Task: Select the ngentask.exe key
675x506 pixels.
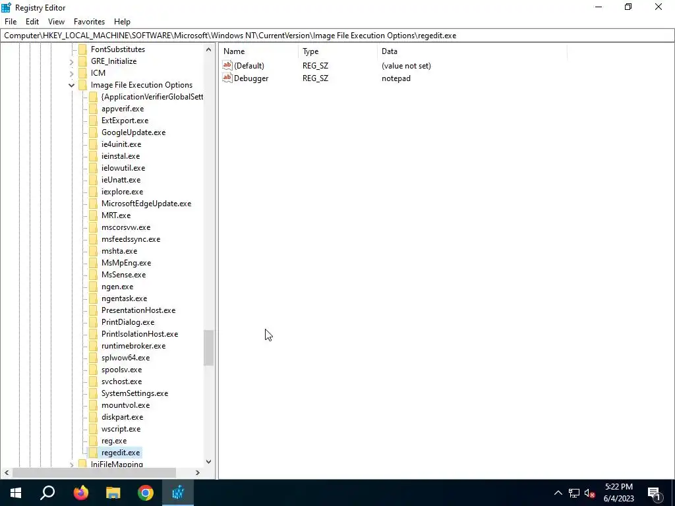Action: click(124, 298)
